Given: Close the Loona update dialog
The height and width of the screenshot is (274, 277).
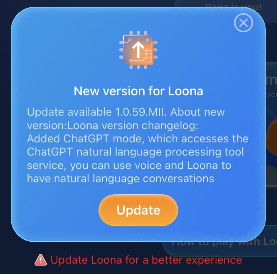Looking at the screenshot, I should point(244,23).
